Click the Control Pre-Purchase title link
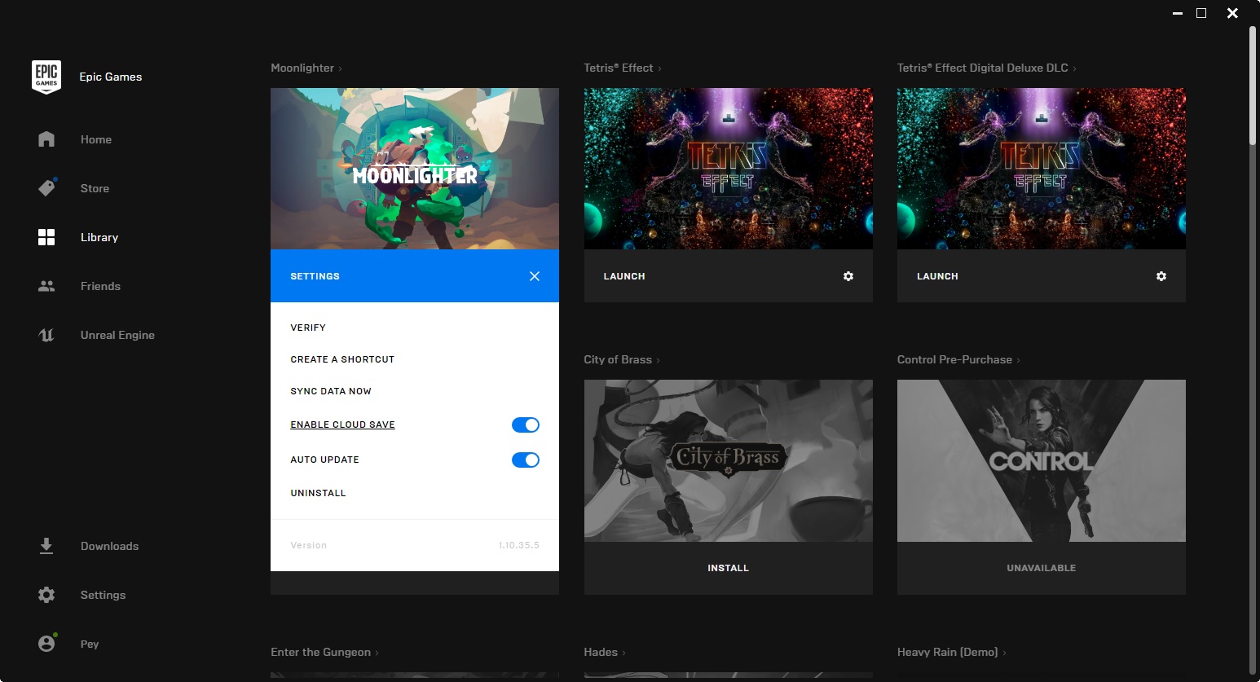 tap(954, 360)
